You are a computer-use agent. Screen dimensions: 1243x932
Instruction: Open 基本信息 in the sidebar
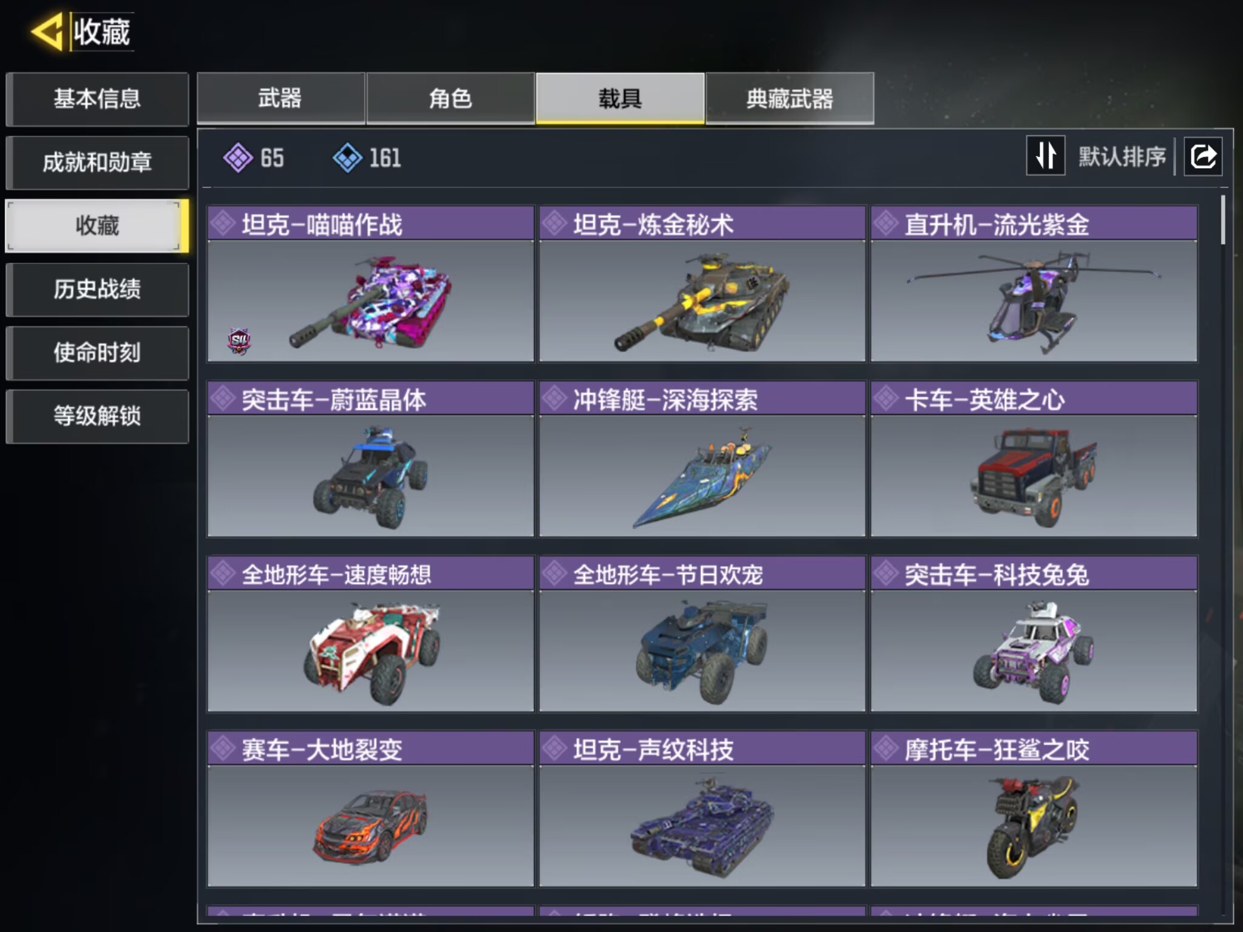(x=97, y=99)
